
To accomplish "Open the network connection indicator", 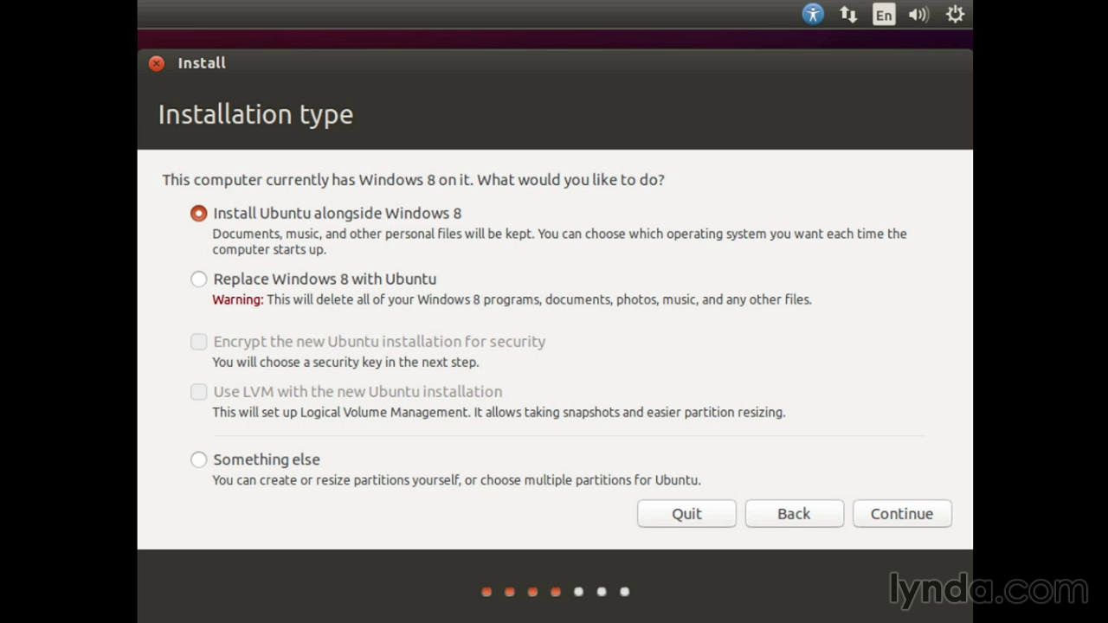I will tap(848, 15).
